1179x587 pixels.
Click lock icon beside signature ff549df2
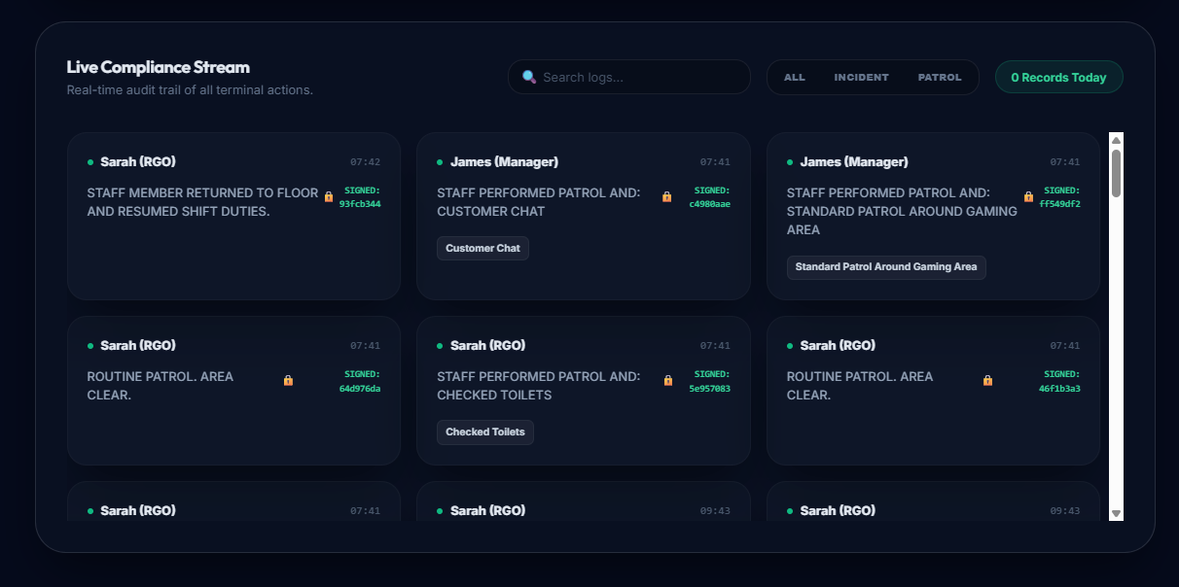pyautogui.click(x=1028, y=196)
